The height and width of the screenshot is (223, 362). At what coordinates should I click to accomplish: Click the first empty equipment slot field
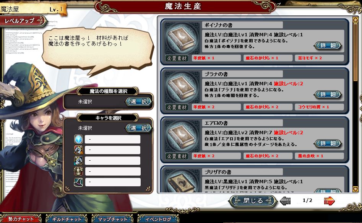click(x=112, y=139)
